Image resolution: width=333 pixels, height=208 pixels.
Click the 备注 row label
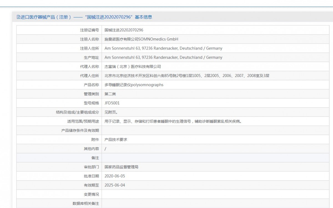[x=95, y=158]
